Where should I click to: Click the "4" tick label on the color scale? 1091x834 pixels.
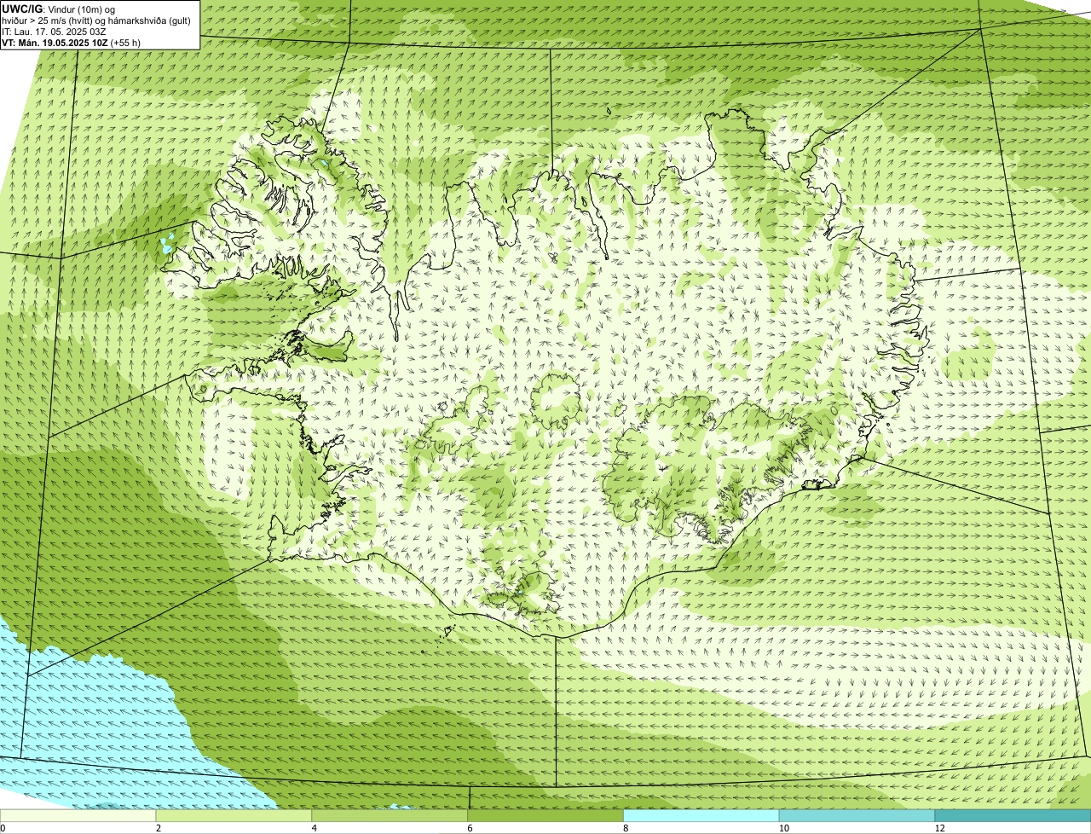314,828
